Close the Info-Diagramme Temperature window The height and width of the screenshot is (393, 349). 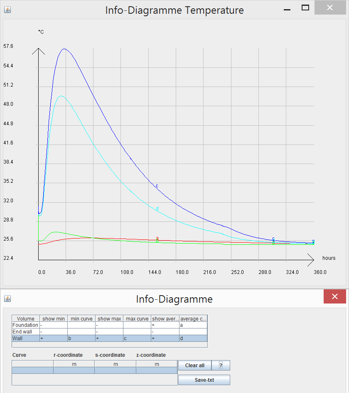click(330, 7)
